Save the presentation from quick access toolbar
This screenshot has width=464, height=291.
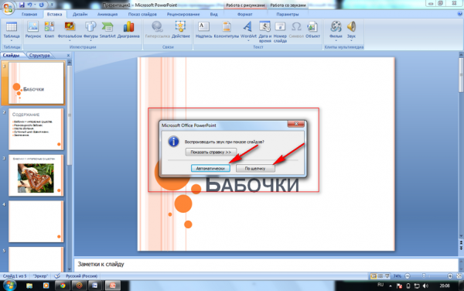pyautogui.click(x=22, y=5)
